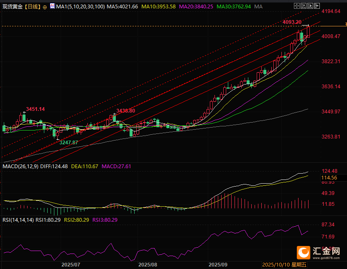Click the third play-style icon at top right
The image size is (347, 269).
tap(310, 6)
